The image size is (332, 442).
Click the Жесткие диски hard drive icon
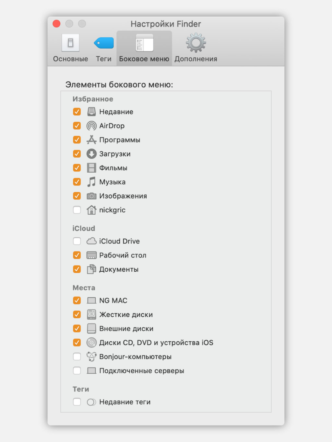91,314
